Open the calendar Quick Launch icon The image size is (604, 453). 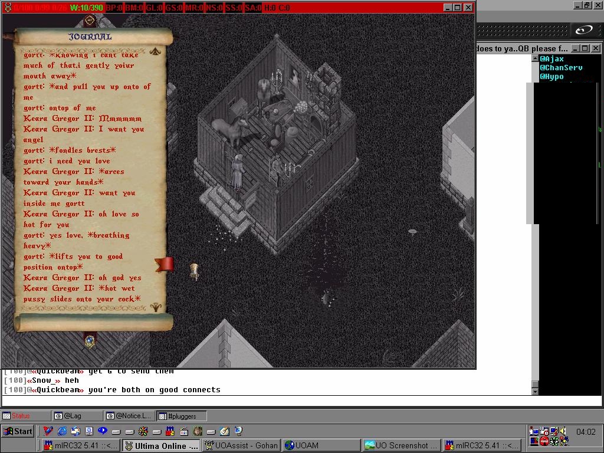[x=184, y=431]
